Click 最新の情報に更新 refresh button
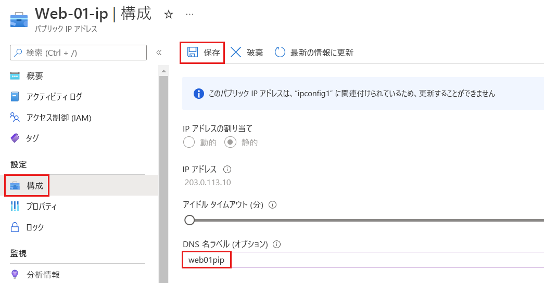The height and width of the screenshot is (283, 544). [x=314, y=53]
